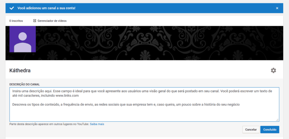Click the DESCRIÇÃO DO CANAL label
The height and width of the screenshot is (139, 289).
pos(25,84)
